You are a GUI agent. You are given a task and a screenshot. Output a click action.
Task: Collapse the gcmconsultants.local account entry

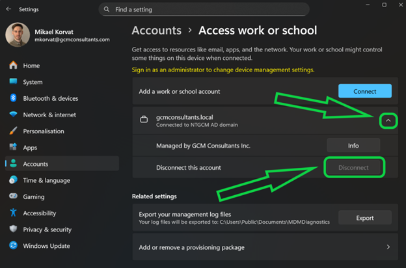point(388,120)
